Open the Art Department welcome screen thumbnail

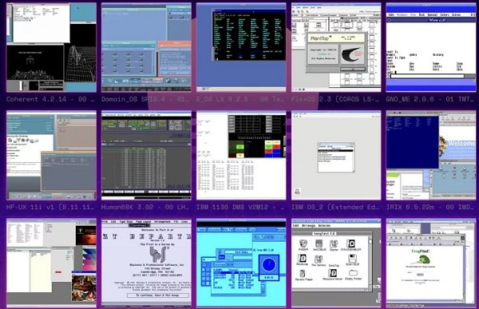(x=146, y=263)
